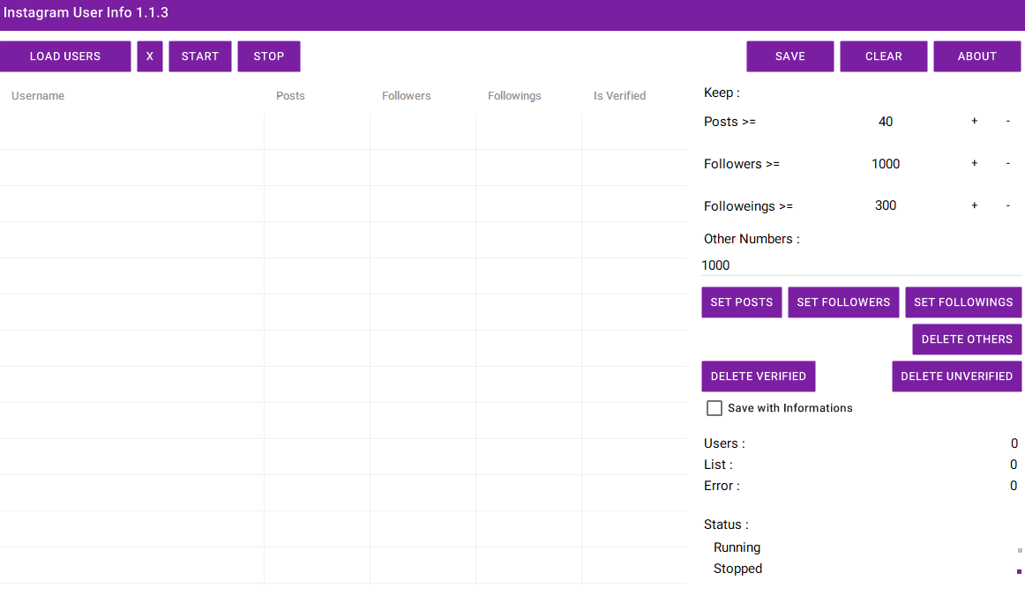Apply number using Set Posts

coord(741,302)
